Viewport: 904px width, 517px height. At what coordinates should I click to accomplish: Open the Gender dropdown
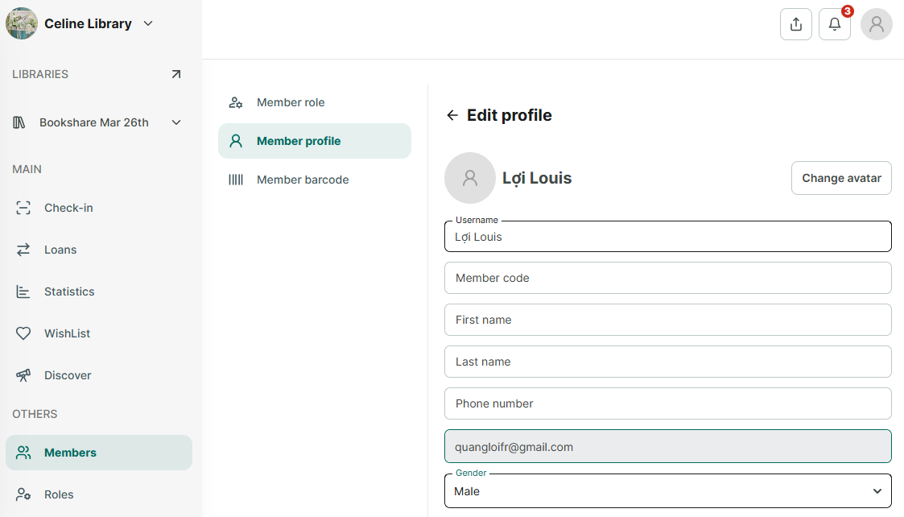point(667,491)
